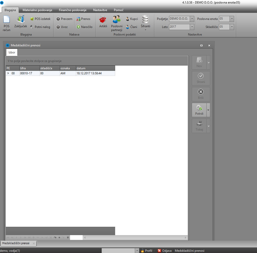
Task: Open Uvoz in the Nabava group
Action: click(x=62, y=27)
